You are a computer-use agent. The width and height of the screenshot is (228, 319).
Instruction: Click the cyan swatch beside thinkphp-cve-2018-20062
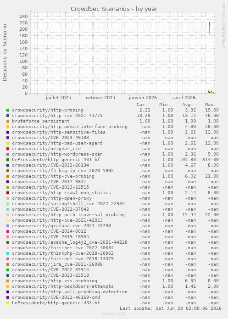(8, 253)
